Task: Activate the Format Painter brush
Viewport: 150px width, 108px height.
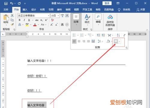Action: point(12,25)
